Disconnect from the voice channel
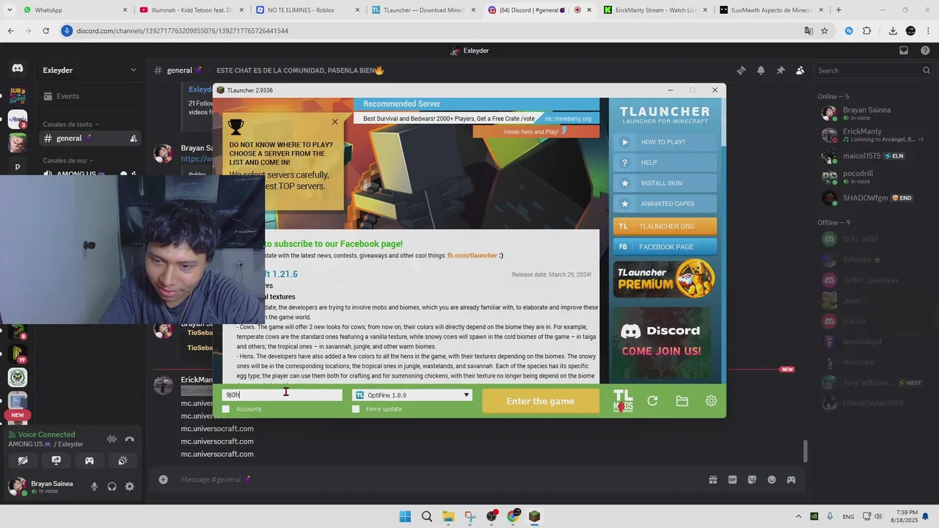 (130, 439)
